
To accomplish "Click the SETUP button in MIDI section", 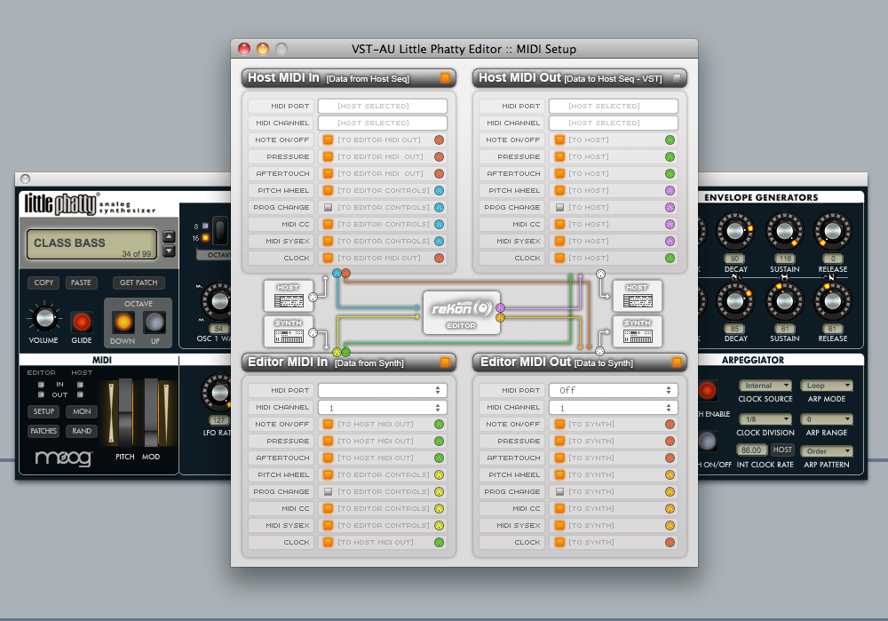I will point(44,412).
